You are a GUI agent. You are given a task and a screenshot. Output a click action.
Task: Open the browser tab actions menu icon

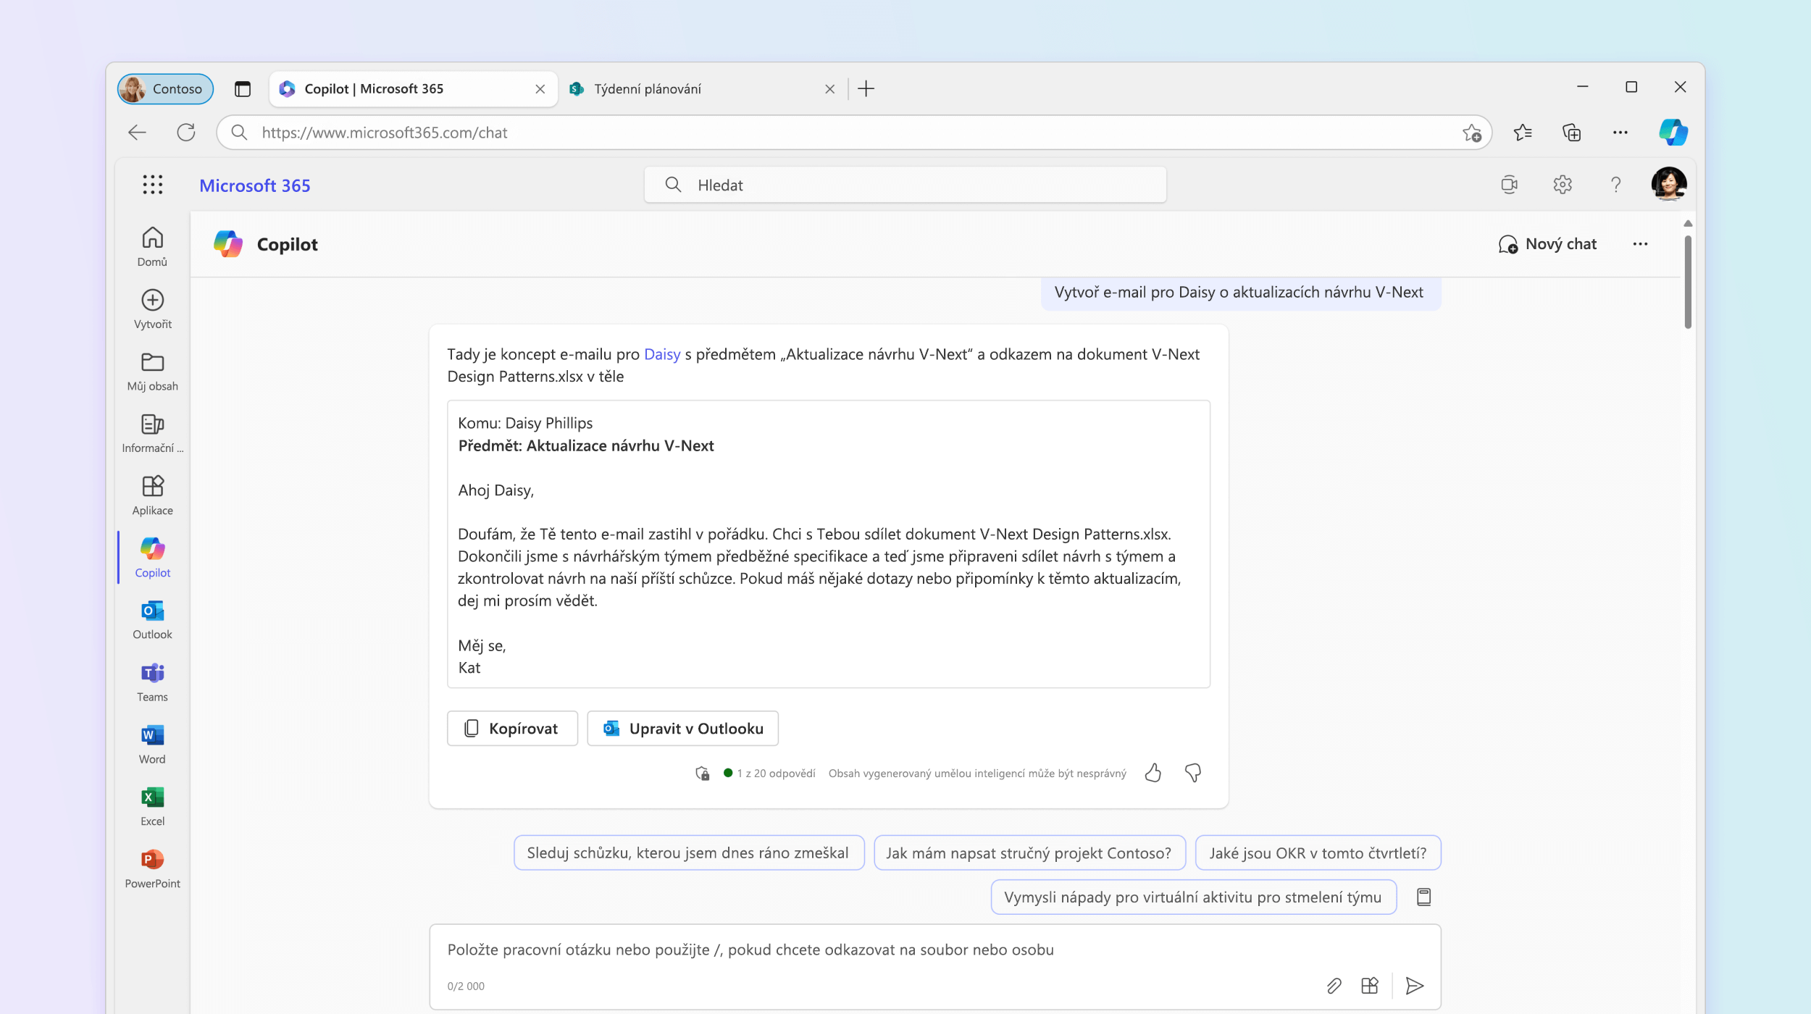click(x=242, y=89)
